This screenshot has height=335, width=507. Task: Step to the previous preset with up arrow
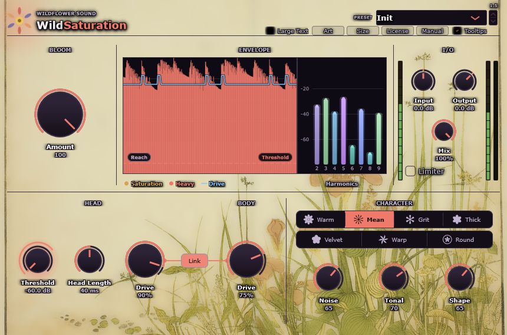coord(493,14)
